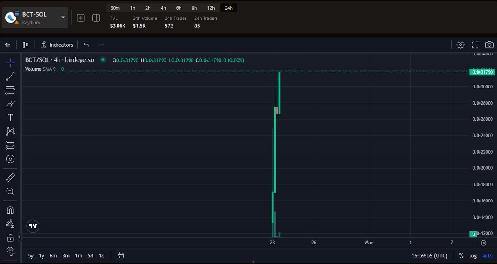Toggle percentage price scale
Screen dimensions: 497x264
pyautogui.click(x=461, y=256)
